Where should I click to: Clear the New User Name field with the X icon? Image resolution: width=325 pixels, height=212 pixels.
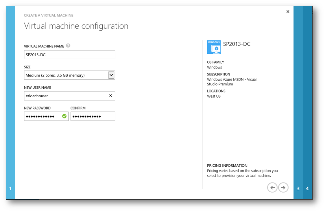pos(110,96)
